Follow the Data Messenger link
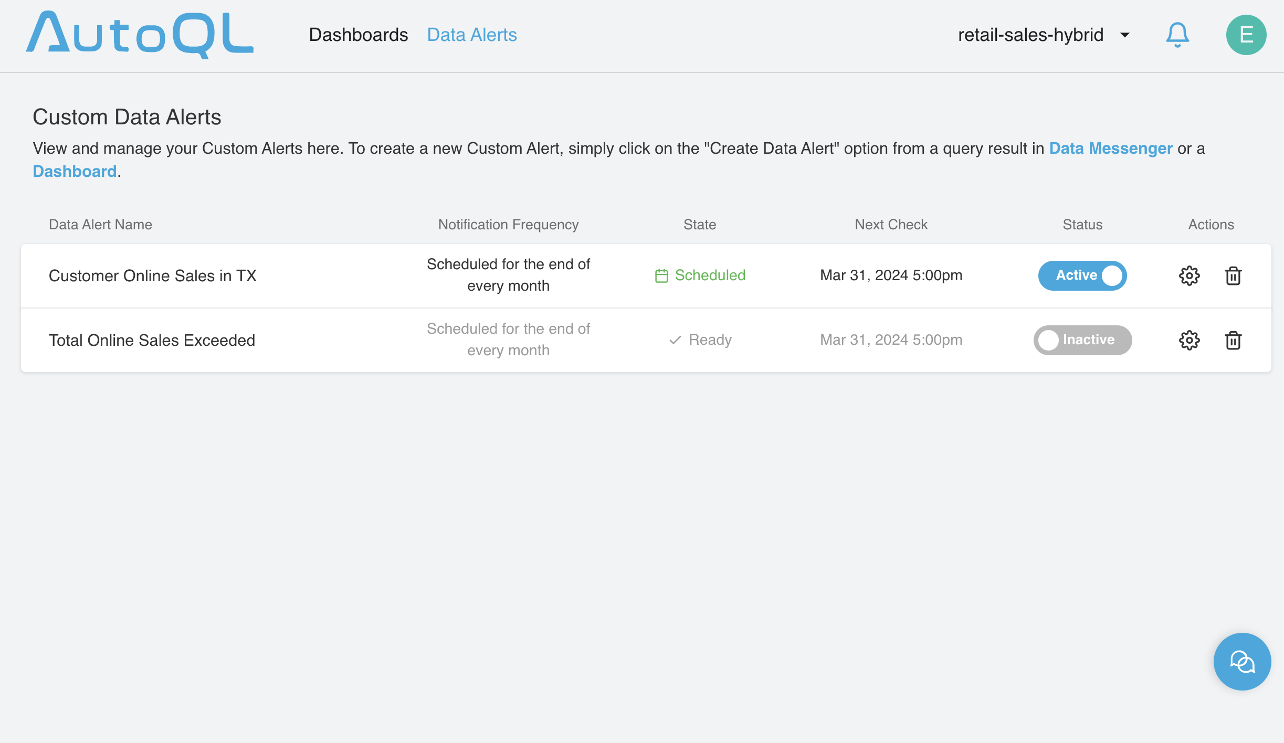This screenshot has width=1284, height=743. click(1111, 148)
